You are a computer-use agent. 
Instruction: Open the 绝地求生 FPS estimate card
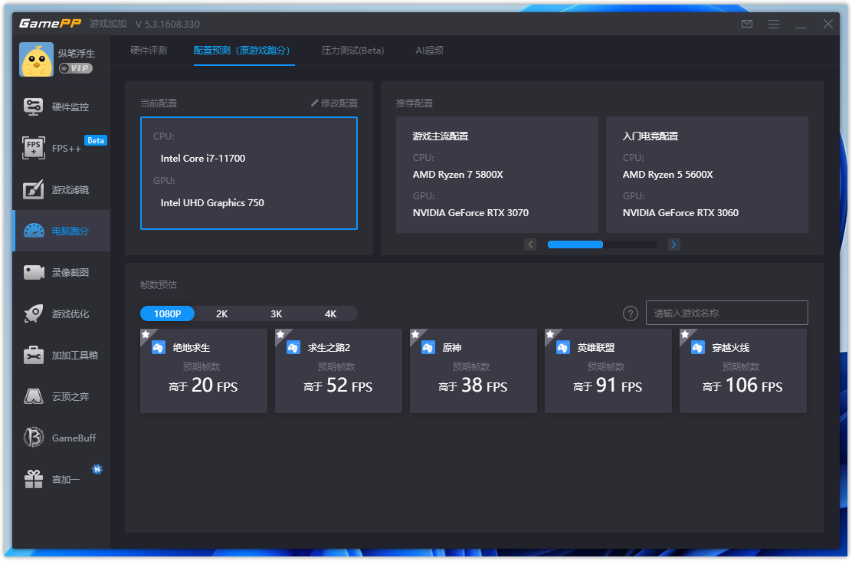pos(204,371)
